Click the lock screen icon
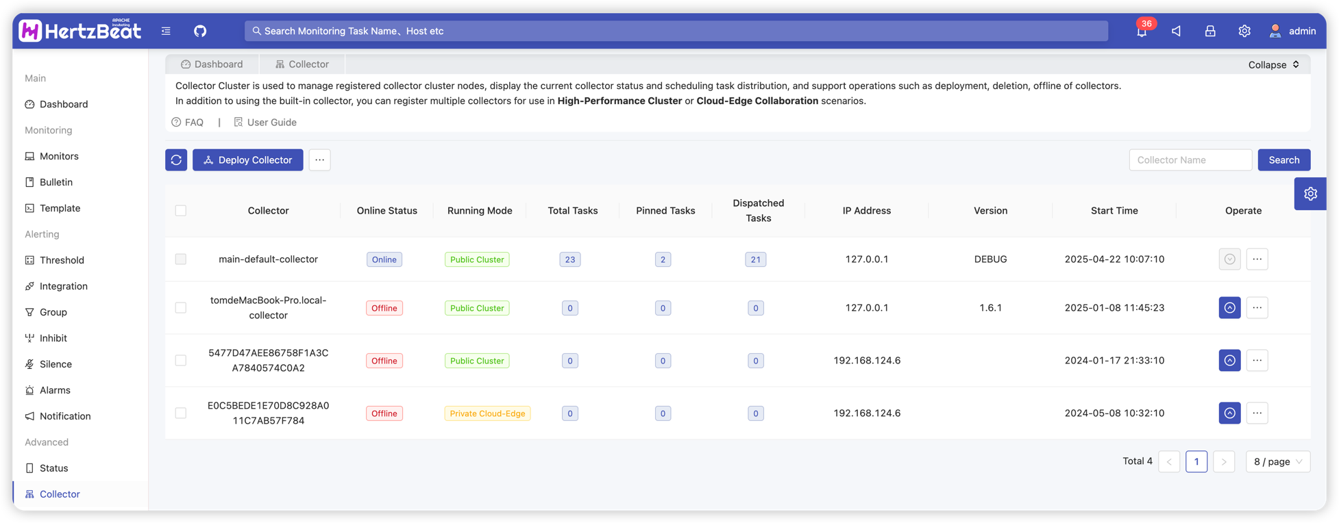 coord(1210,31)
